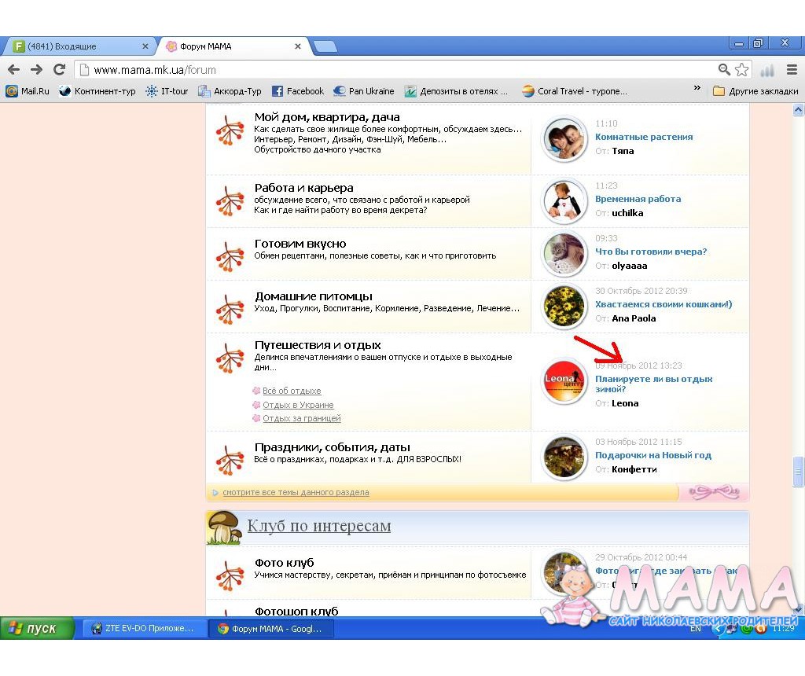Click the mushroom icon near Клуб по интересам
This screenshot has width=805, height=676.
tap(223, 527)
